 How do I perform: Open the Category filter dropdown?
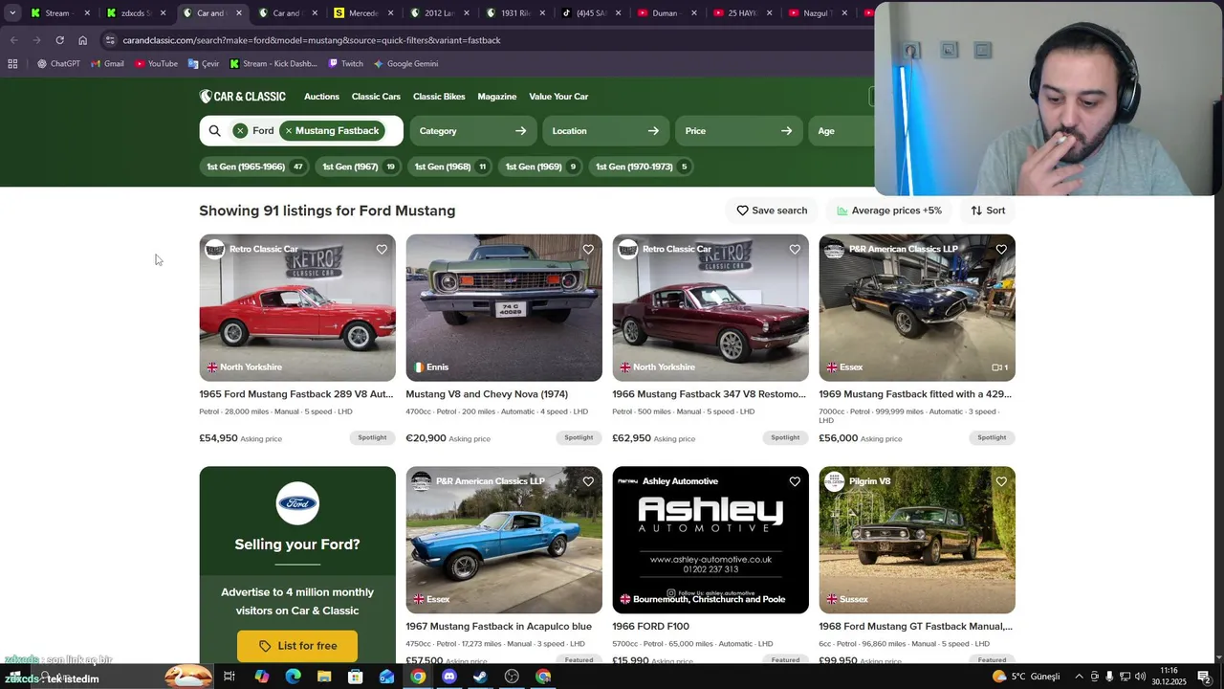pos(472,131)
